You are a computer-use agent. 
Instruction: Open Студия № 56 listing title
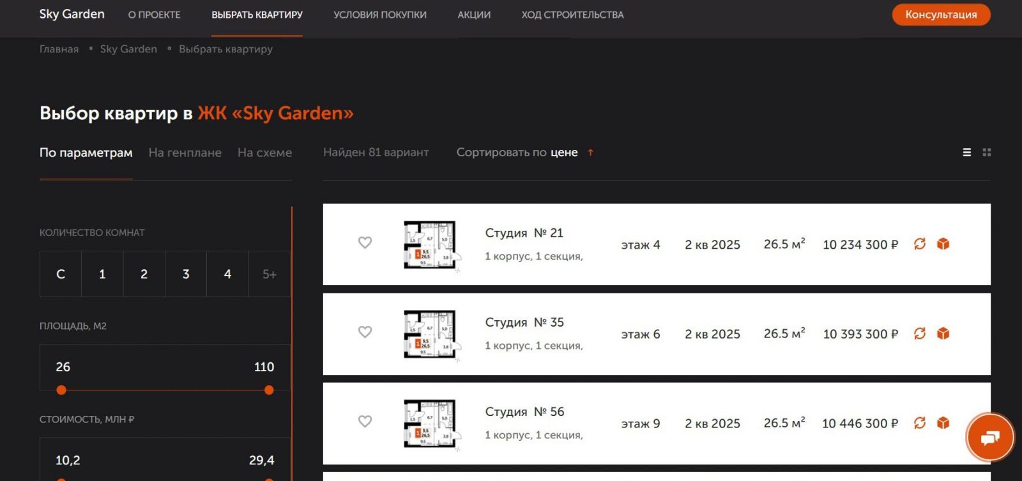coord(524,411)
